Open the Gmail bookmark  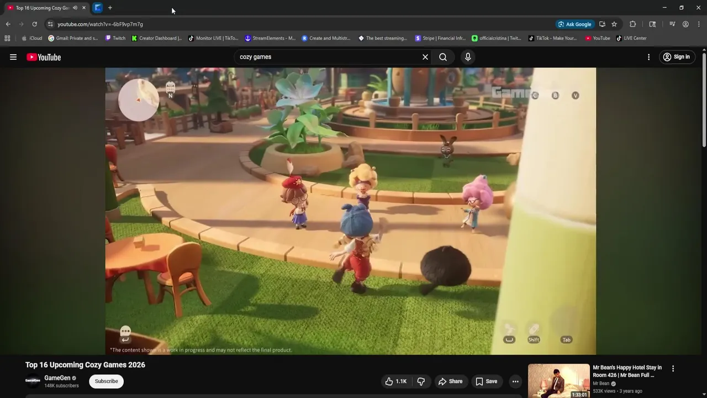73,38
